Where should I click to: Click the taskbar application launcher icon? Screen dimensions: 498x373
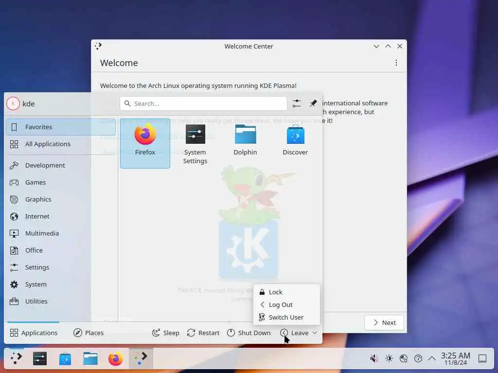pos(16,358)
